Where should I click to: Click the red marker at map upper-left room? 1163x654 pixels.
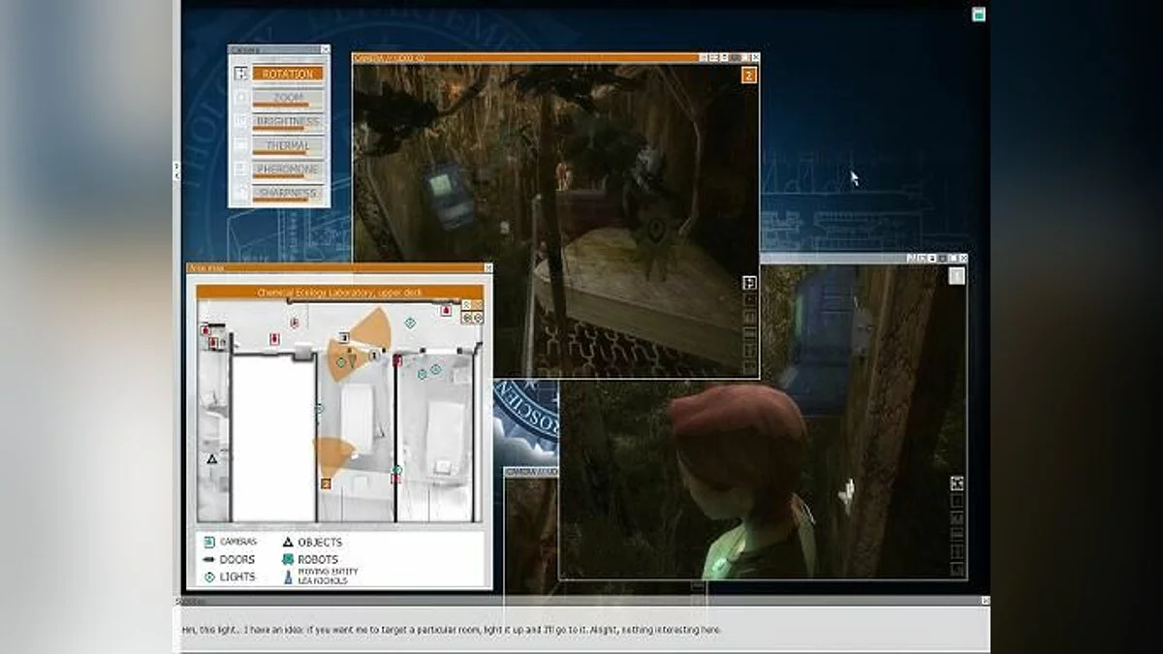point(204,330)
